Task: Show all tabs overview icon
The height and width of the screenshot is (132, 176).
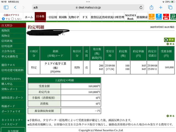Action: pyautogui.click(x=170, y=7)
